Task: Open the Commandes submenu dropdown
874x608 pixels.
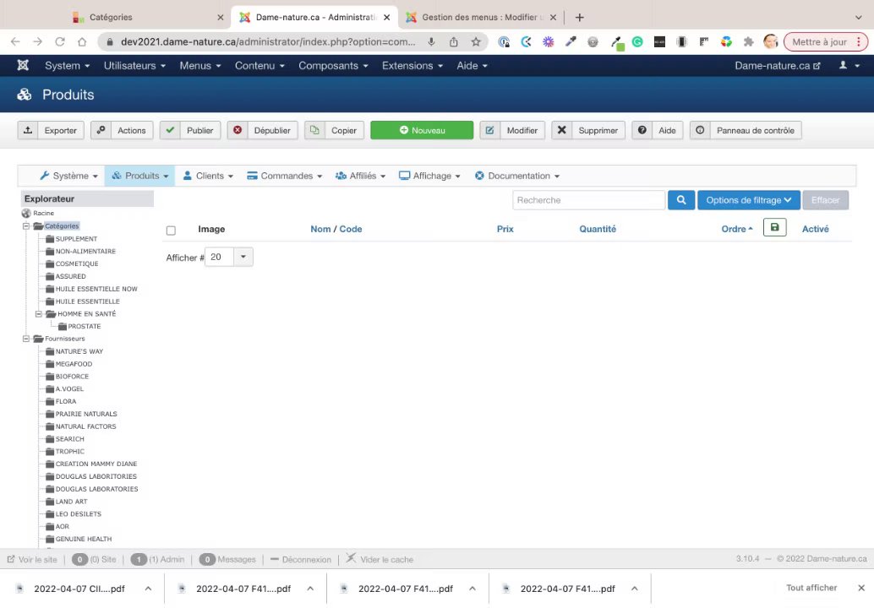Action: click(x=285, y=176)
